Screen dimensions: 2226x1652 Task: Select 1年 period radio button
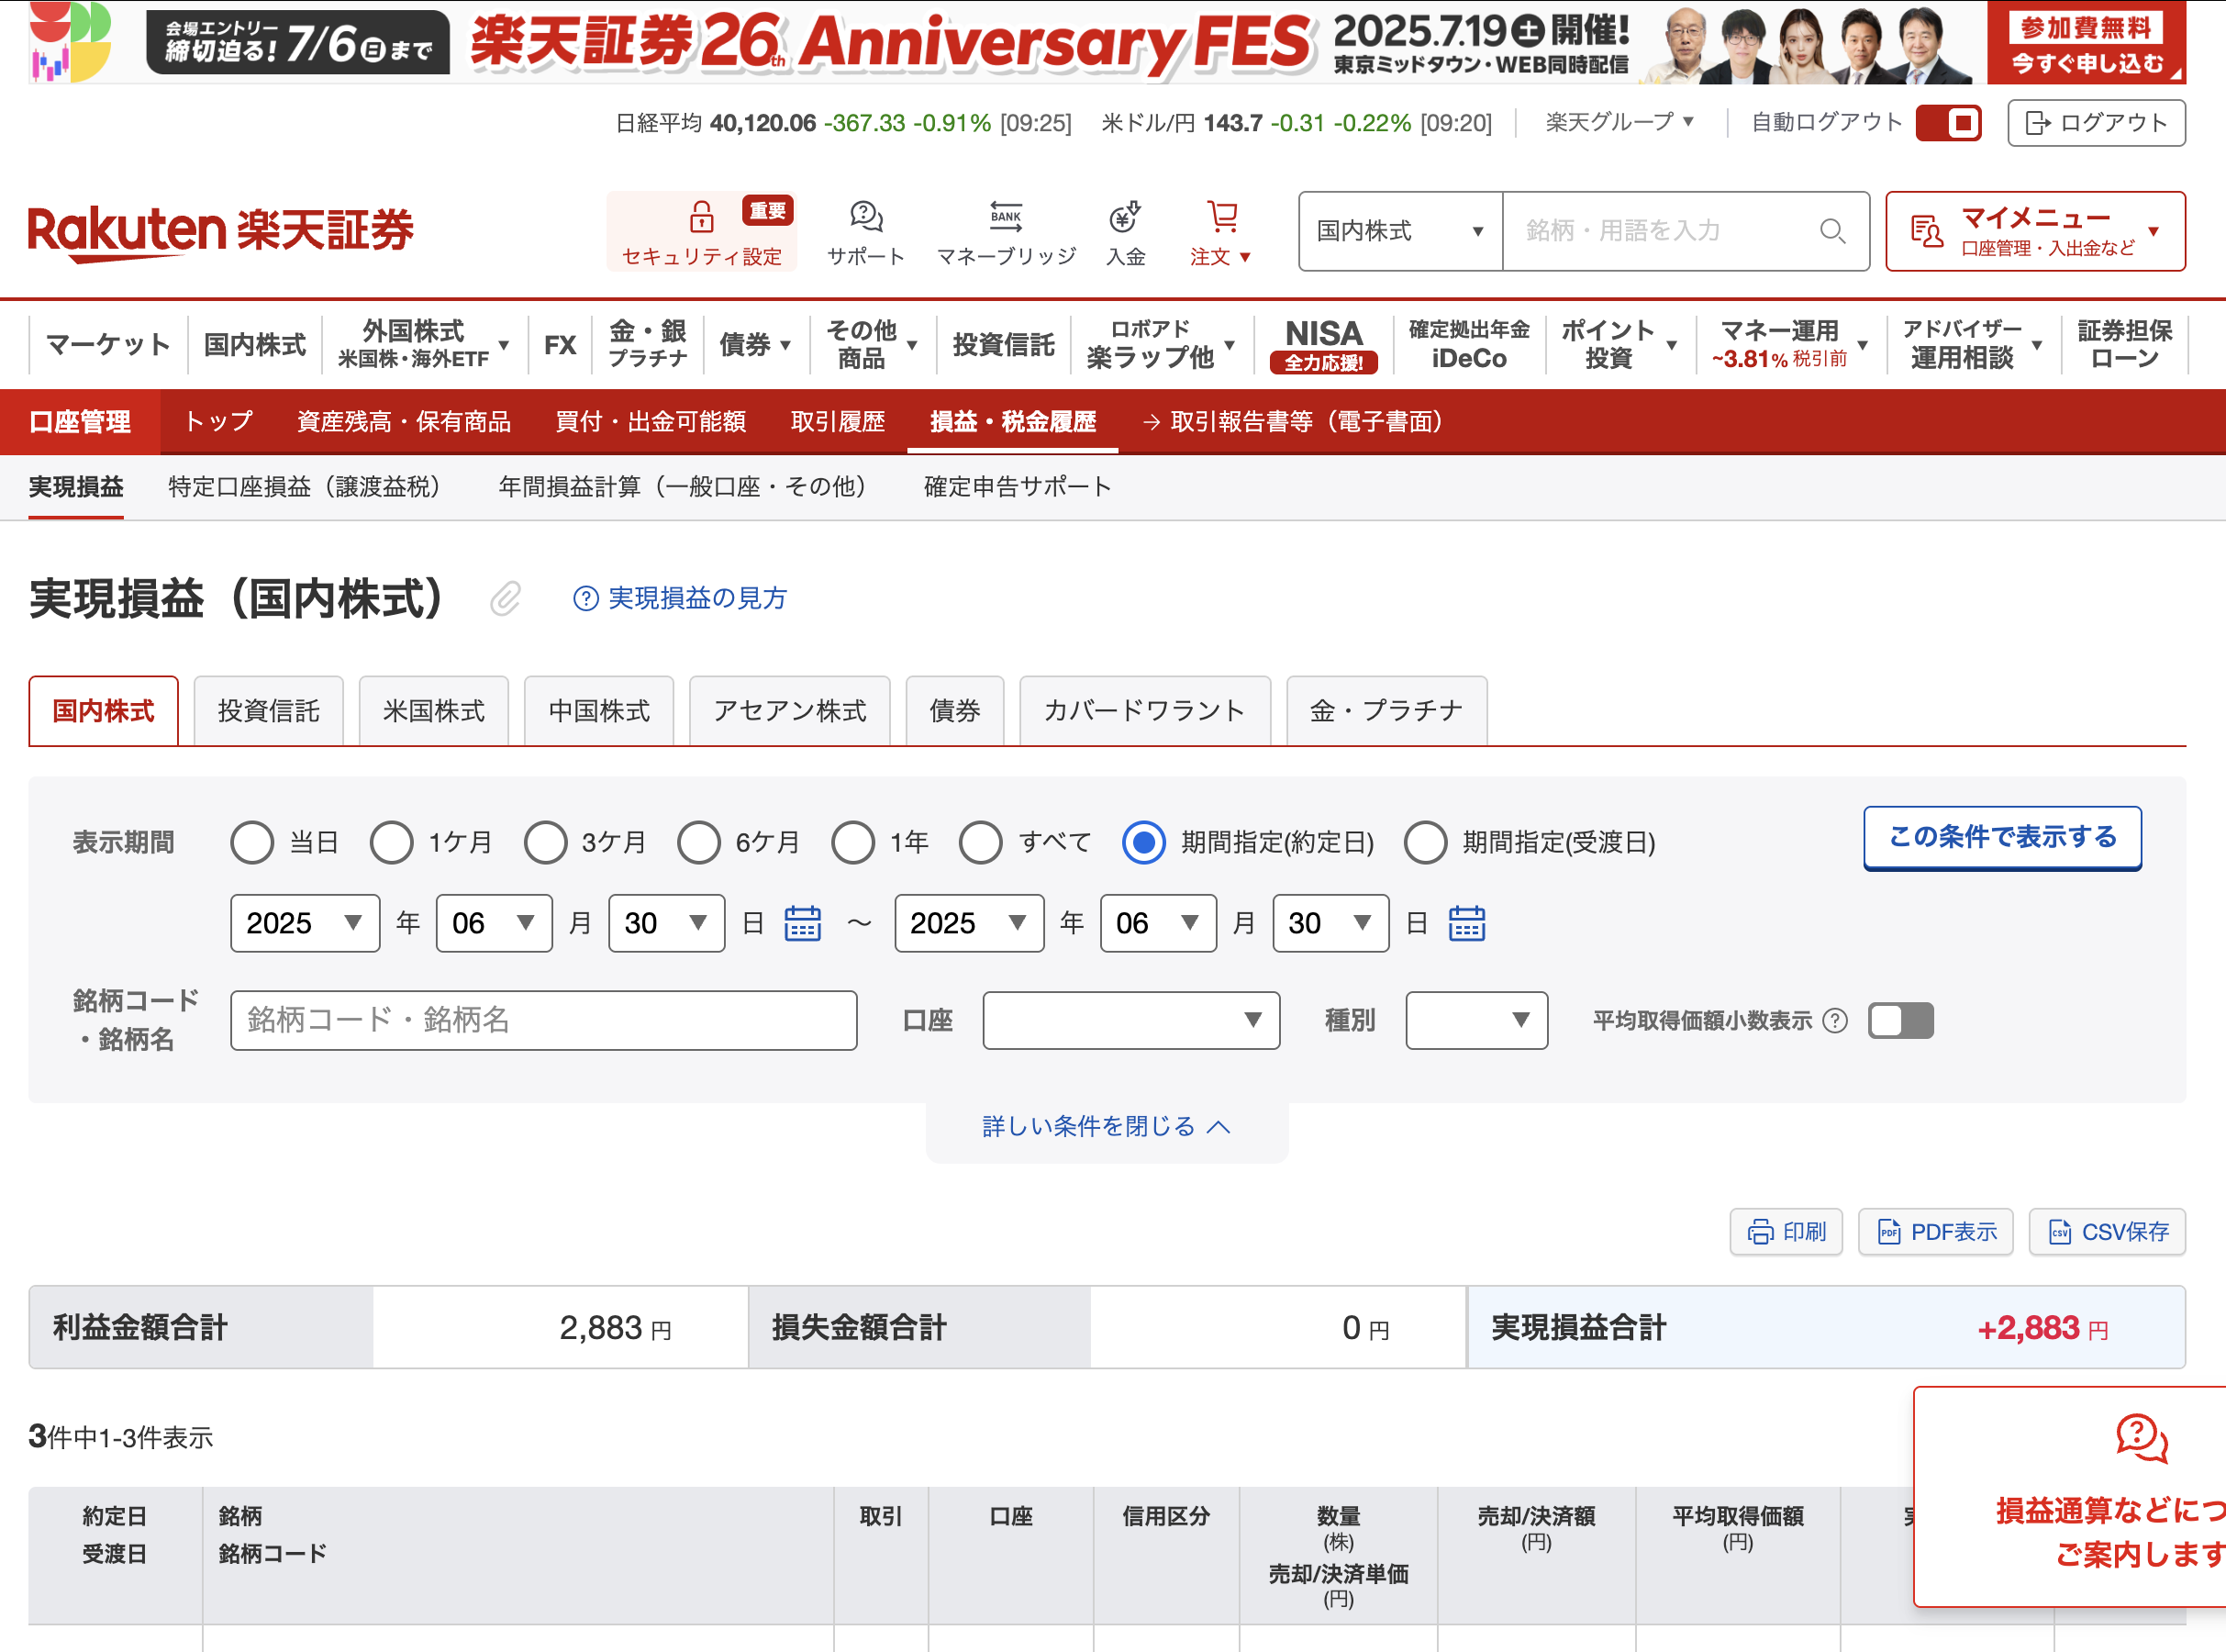click(852, 842)
